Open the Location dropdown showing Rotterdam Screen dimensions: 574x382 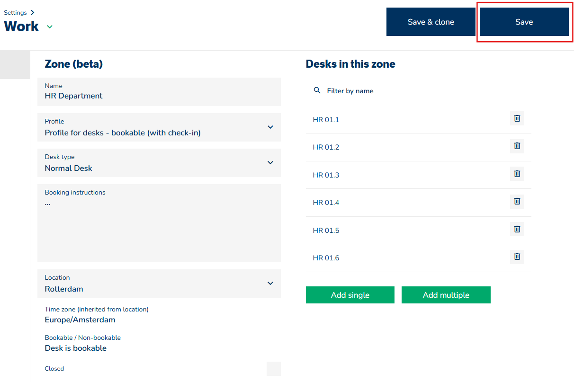point(270,283)
